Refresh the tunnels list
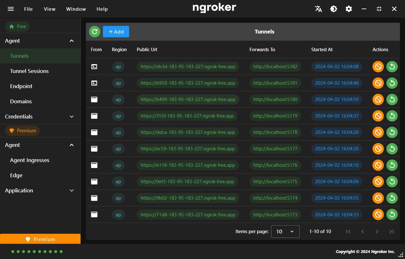 (95, 32)
